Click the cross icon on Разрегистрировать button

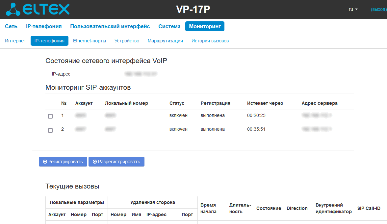tap(94, 162)
